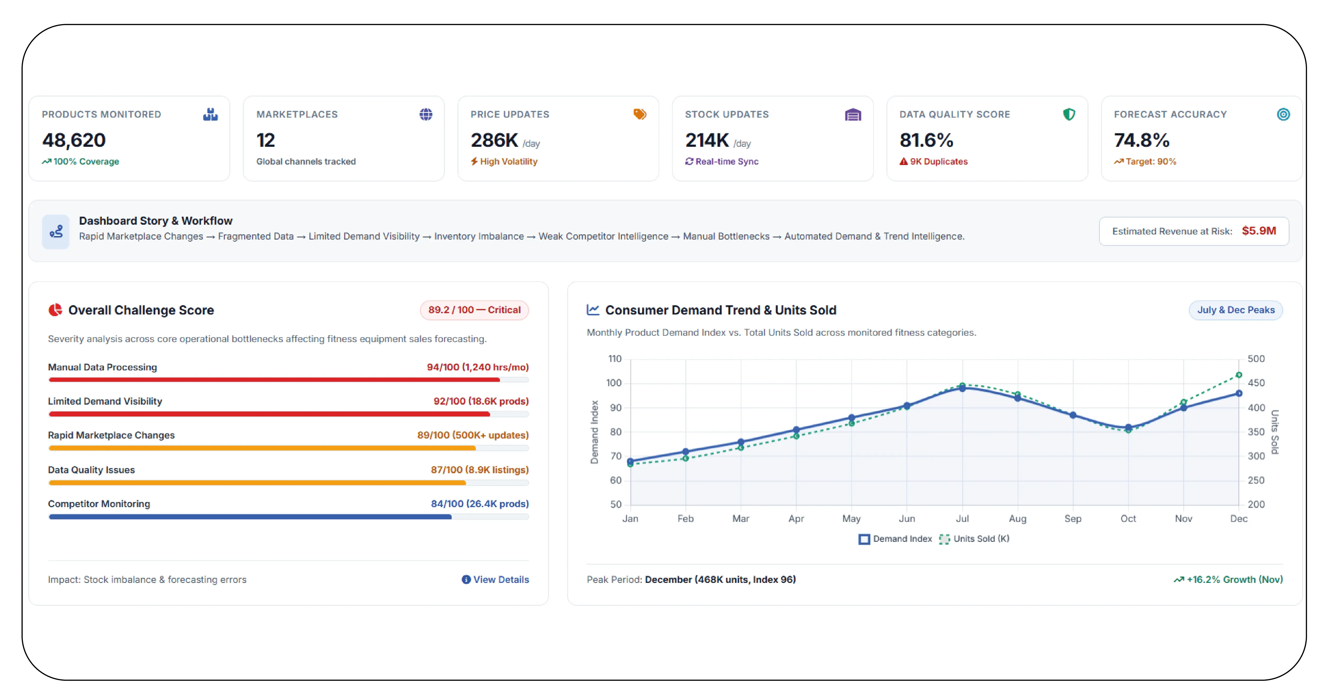This screenshot has height=700, width=1329.
Task: Click the Marketplaces globe icon
Action: 426,114
